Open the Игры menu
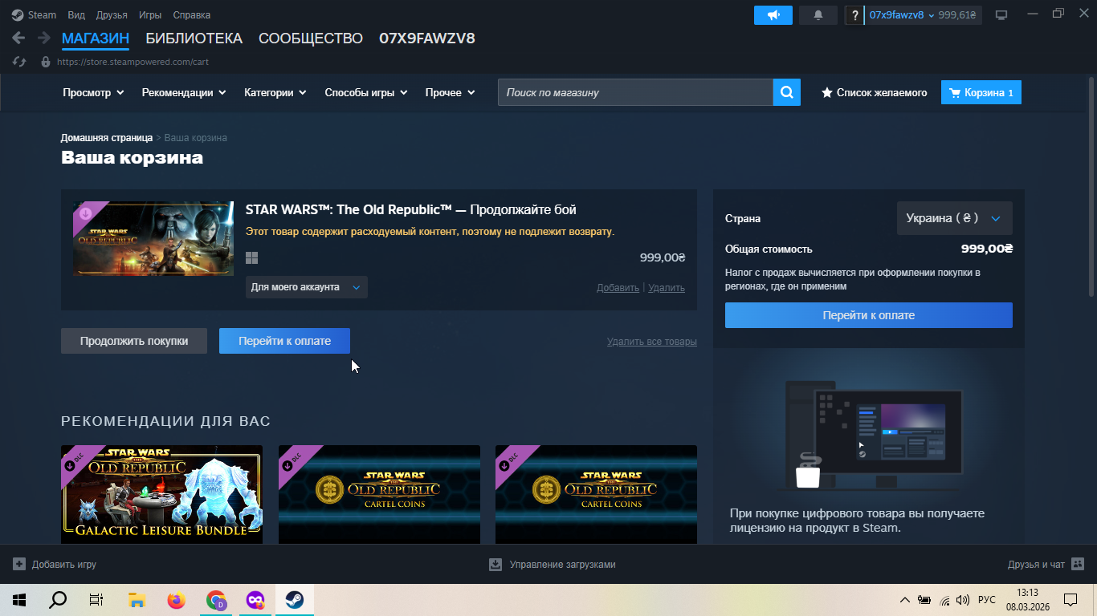 coord(150,15)
